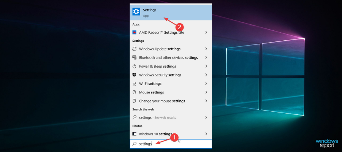Expand Windows Security settings chevron
The image size is (342, 152).
pos(206,75)
